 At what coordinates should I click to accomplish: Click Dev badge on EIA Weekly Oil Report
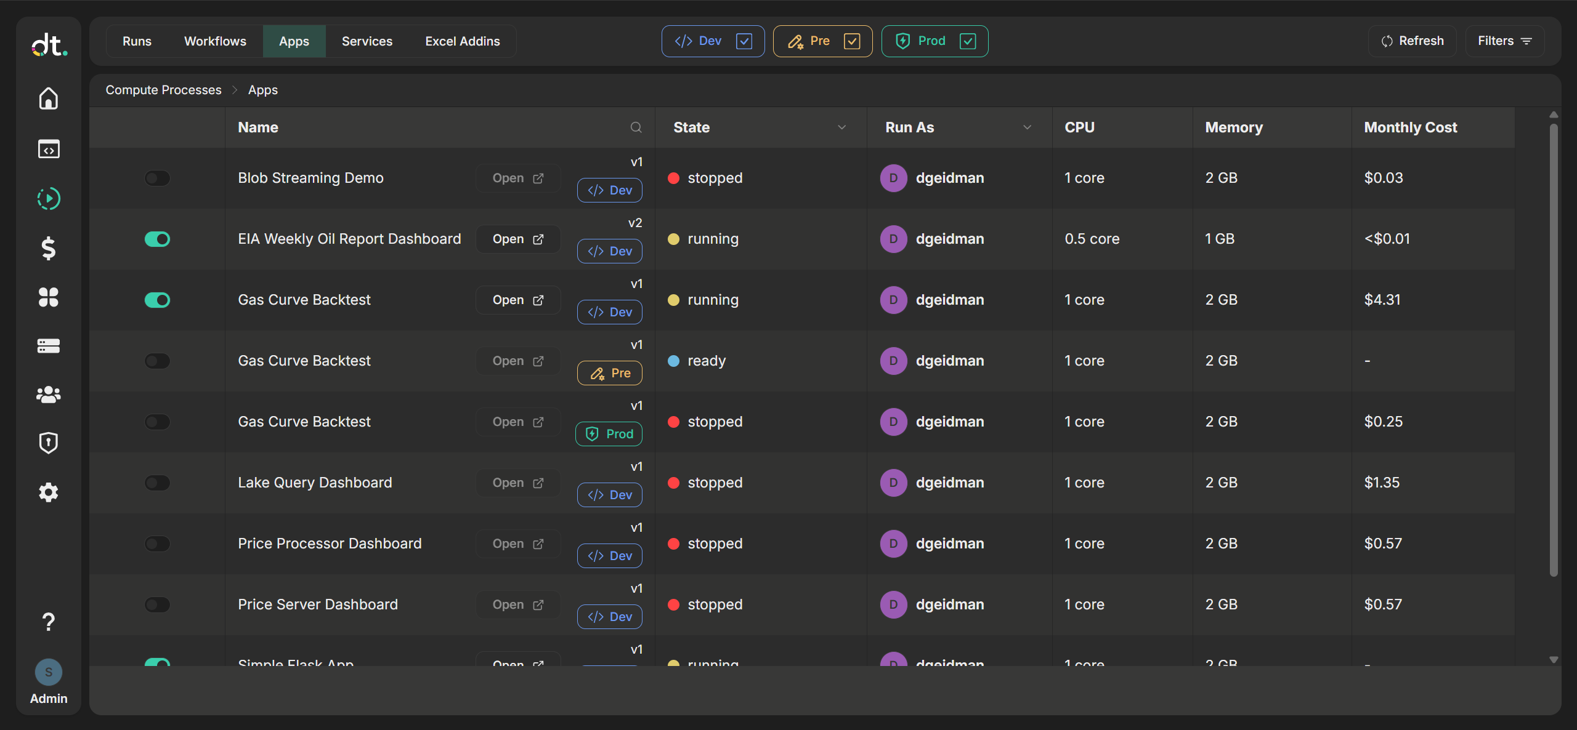[x=609, y=251]
